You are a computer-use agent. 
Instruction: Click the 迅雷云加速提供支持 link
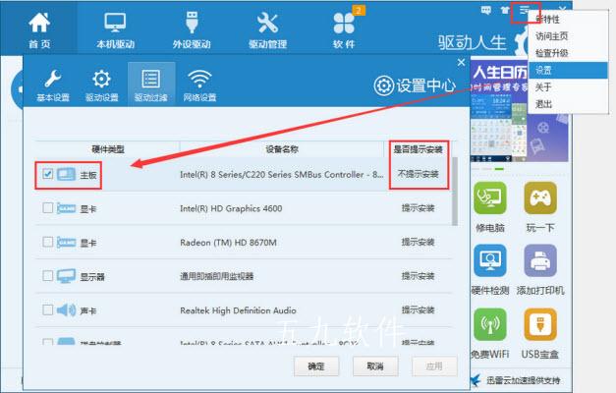[523, 380]
